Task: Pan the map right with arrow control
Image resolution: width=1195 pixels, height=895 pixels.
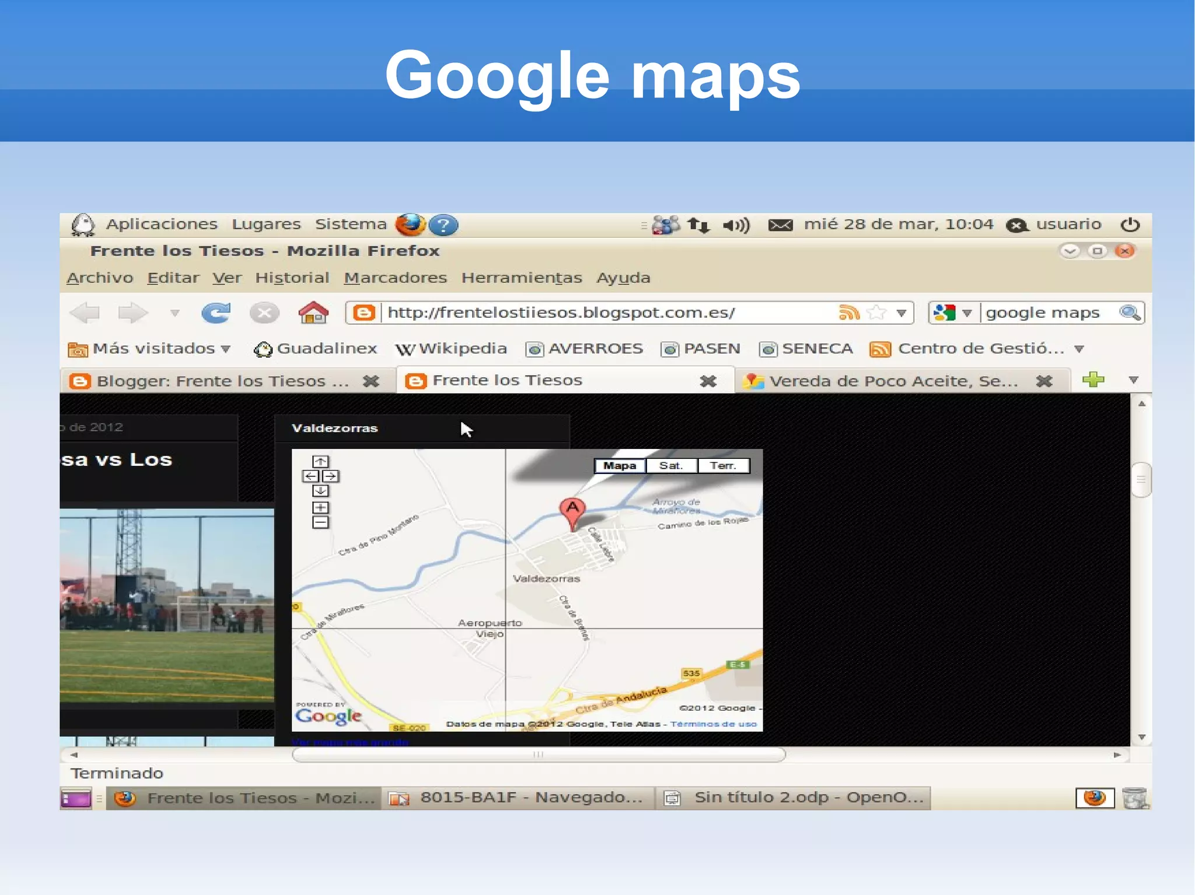Action: click(331, 476)
